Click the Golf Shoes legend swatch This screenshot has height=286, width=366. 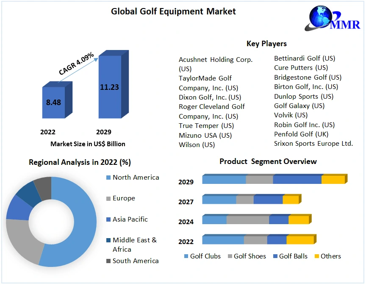point(230,256)
